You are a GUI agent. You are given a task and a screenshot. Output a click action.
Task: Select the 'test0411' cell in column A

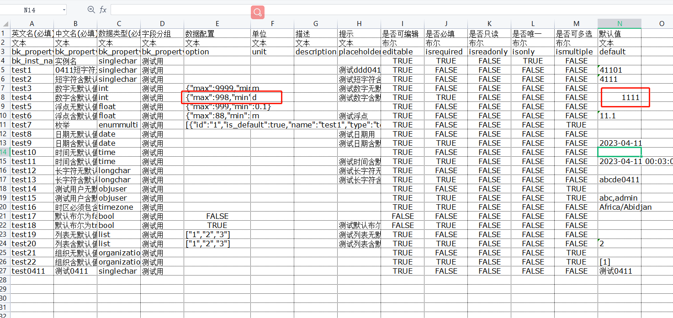click(x=32, y=271)
